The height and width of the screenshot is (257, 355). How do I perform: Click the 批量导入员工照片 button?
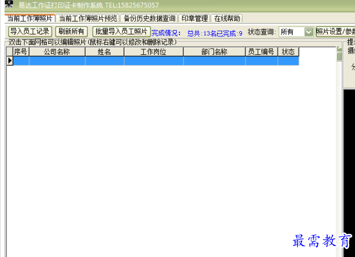coord(121,31)
